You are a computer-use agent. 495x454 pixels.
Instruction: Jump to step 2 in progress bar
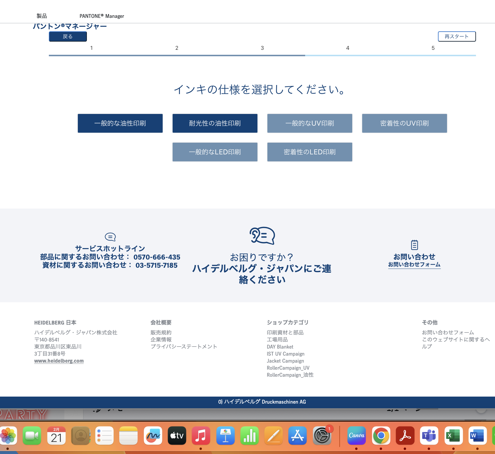[x=177, y=48]
